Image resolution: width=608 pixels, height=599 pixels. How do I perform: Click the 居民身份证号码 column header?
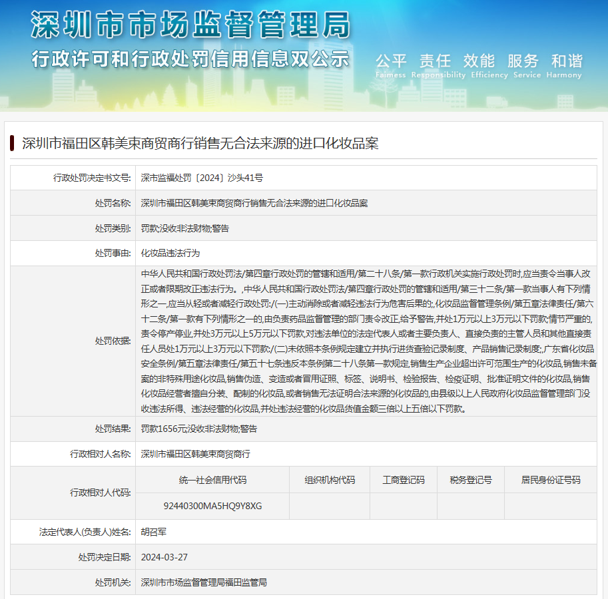[x=549, y=479]
